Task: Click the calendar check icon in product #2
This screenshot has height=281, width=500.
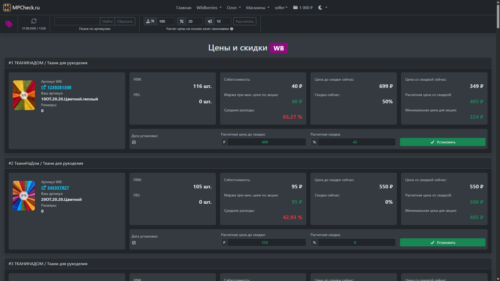Action: point(134,243)
